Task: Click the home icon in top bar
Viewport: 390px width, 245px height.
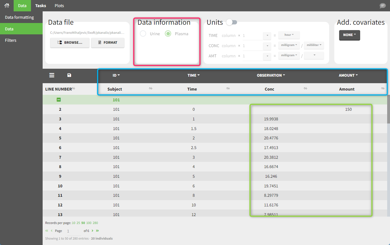Action: pyautogui.click(x=7, y=6)
